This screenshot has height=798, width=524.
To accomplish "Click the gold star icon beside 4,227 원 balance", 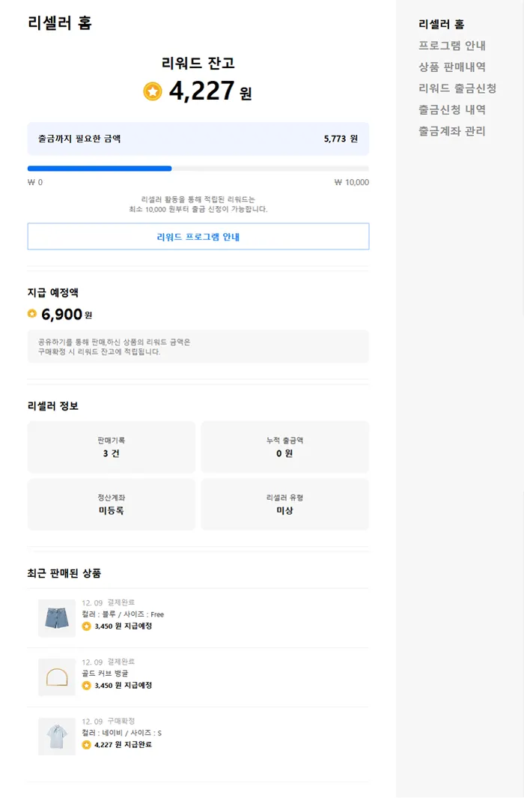I will pyautogui.click(x=153, y=91).
